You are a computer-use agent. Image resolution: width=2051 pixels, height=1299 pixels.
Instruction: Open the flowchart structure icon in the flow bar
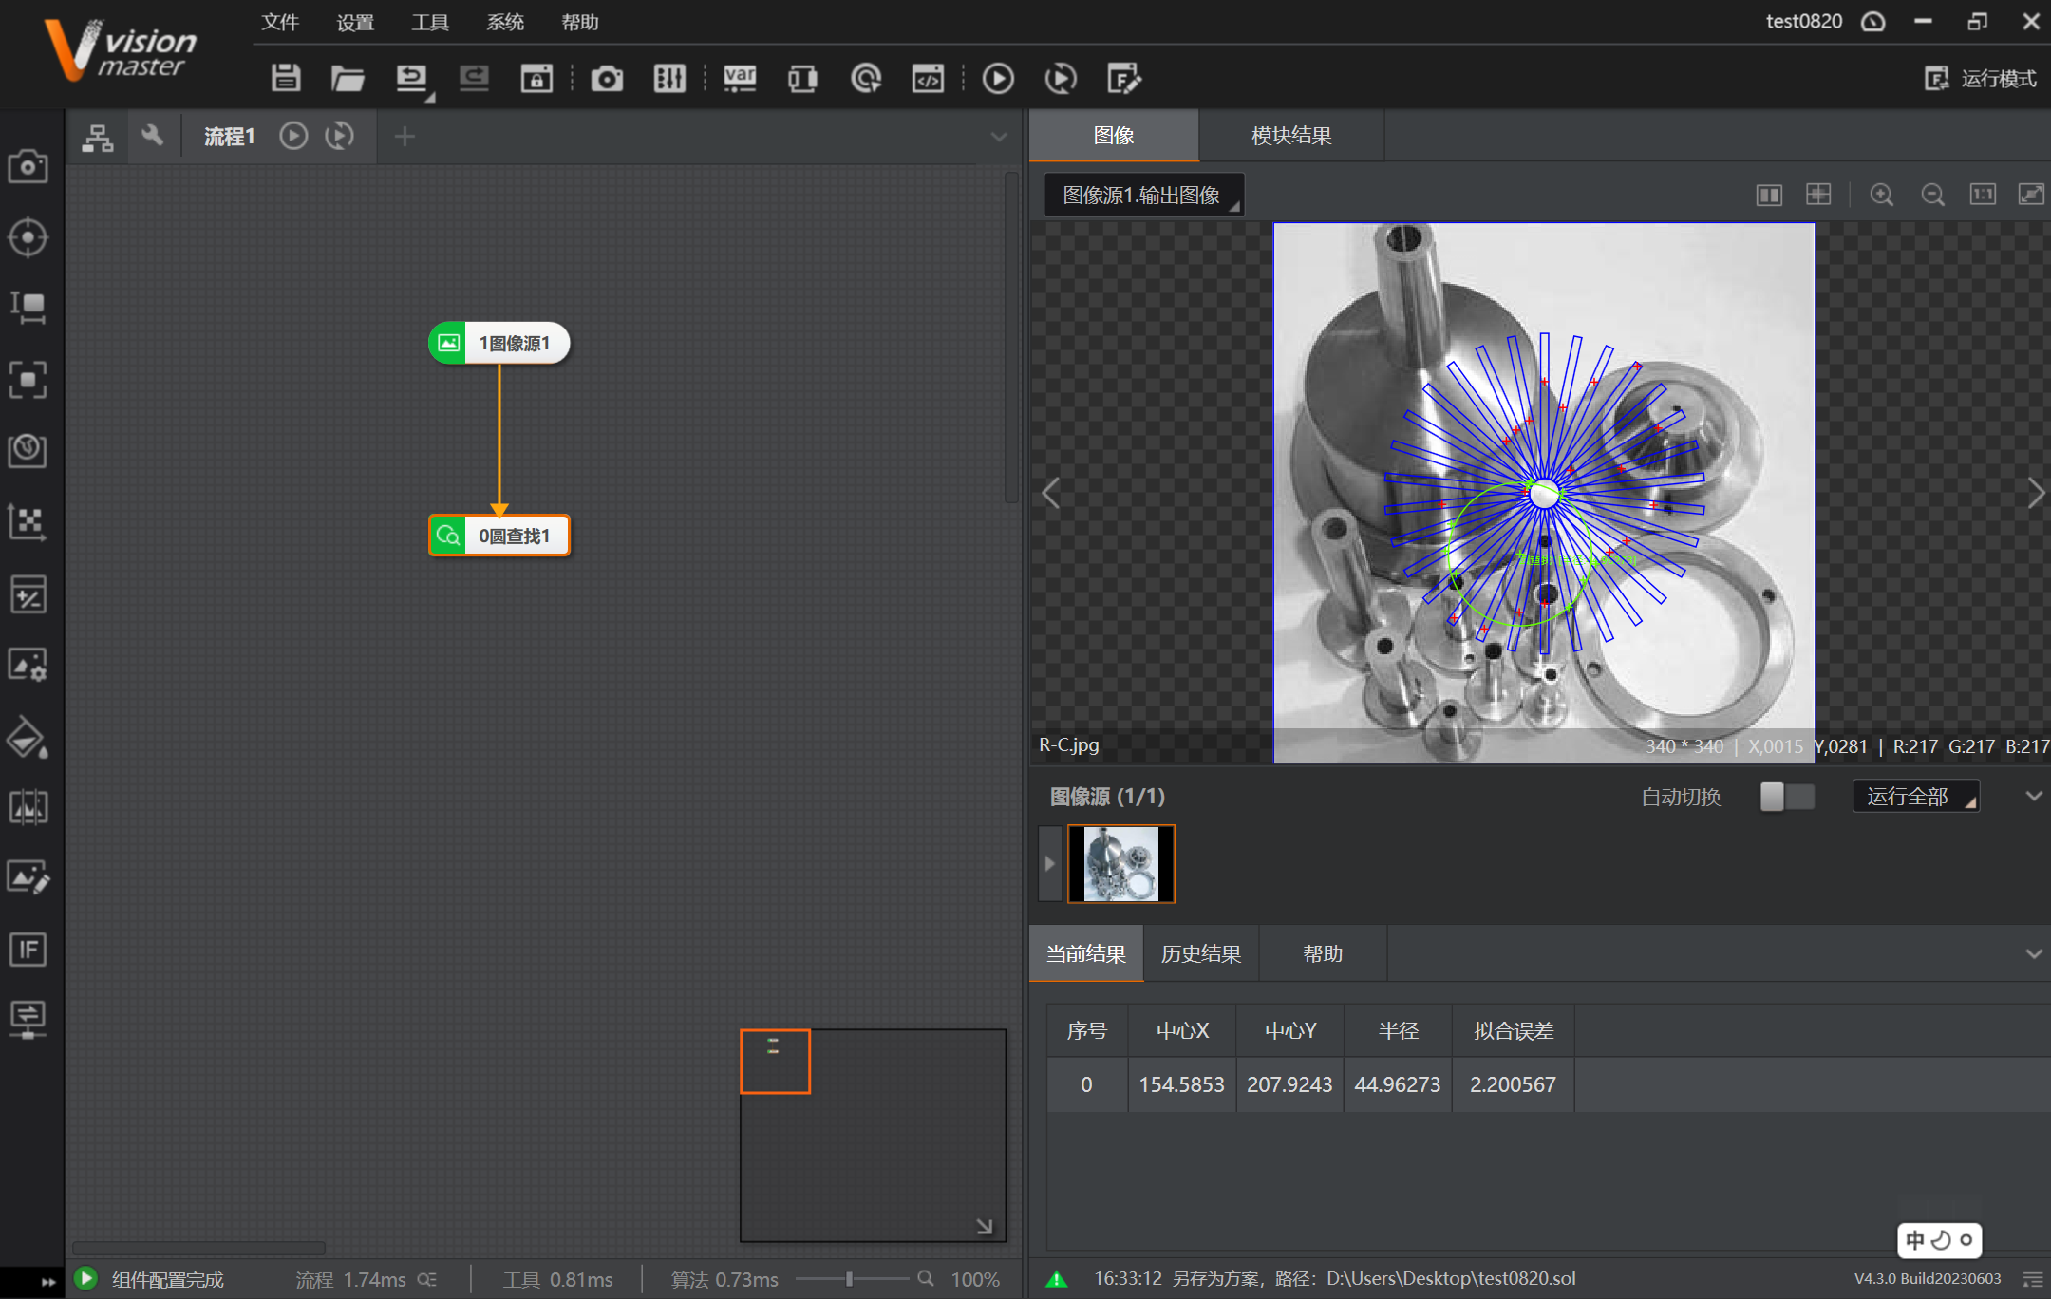tap(97, 137)
